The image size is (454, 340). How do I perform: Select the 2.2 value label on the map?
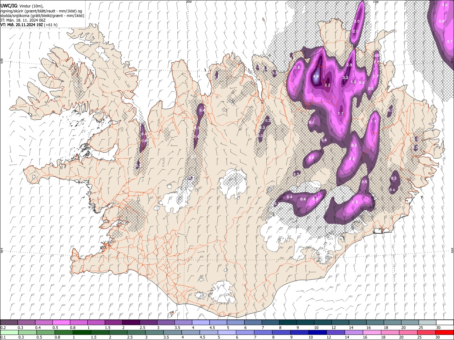click(x=327, y=85)
